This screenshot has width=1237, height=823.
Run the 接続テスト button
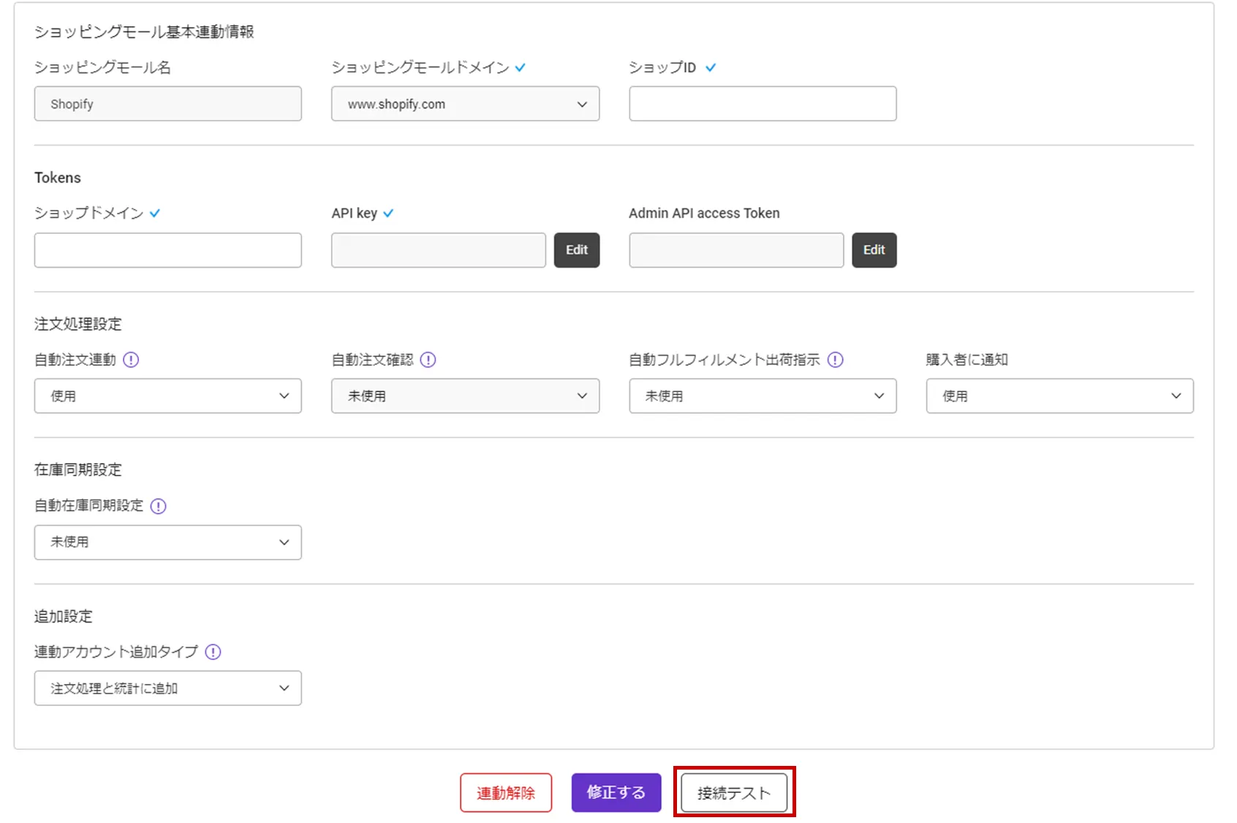pos(734,793)
